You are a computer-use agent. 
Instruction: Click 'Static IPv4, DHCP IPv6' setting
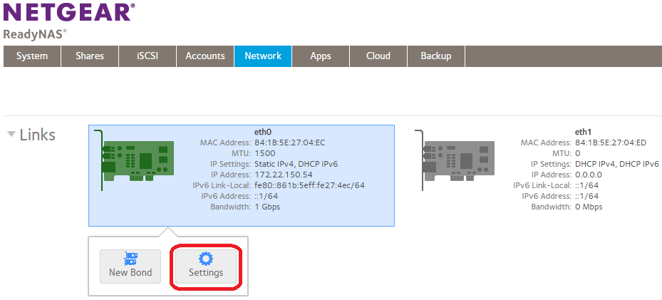pos(296,164)
